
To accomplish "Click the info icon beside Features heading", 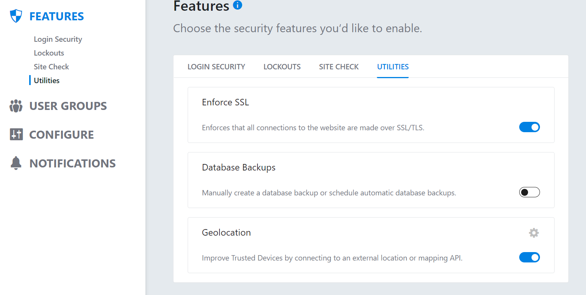I will coord(238,5).
